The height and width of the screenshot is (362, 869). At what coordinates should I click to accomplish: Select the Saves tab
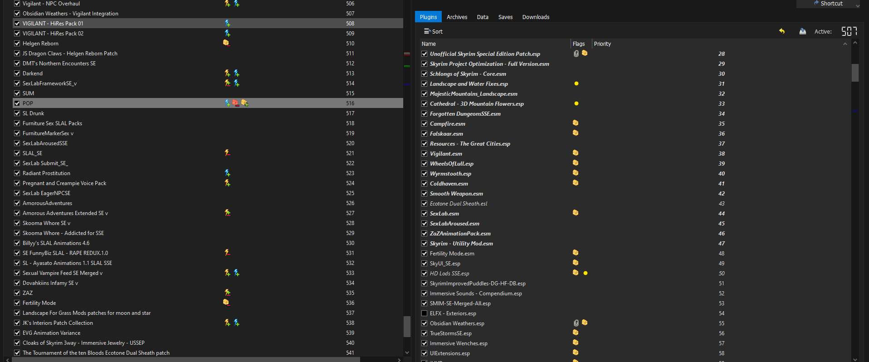pyautogui.click(x=505, y=17)
